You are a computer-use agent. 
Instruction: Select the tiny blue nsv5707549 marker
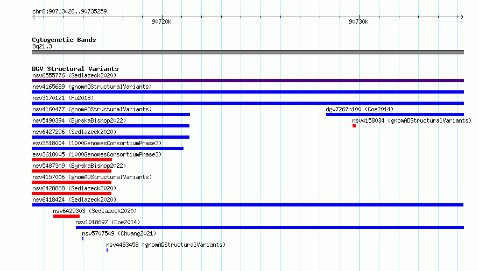point(83,239)
